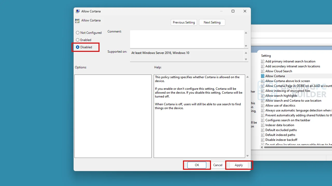The width and height of the screenshot is (332, 186).
Task: Click icon for Allow search and Cortana location
Action: point(263,101)
